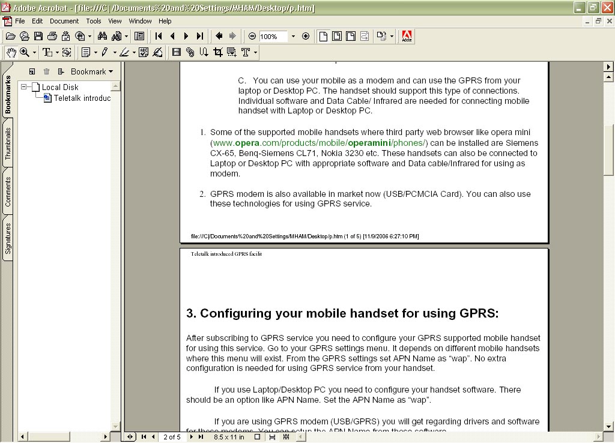
Task: Open the Note tool dropdown arrow
Action: pyautogui.click(x=95, y=52)
